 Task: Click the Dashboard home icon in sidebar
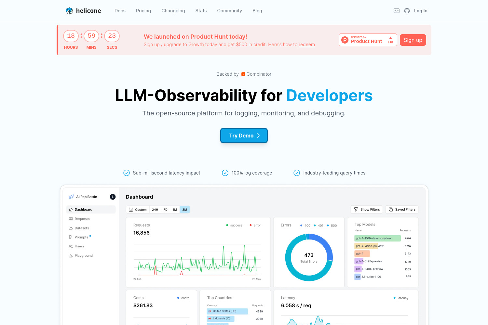tap(71, 210)
